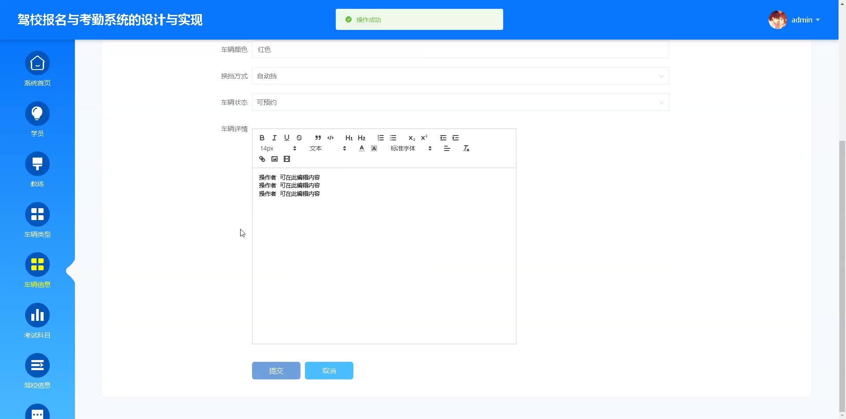Toggle bold formatting in the editor

tap(262, 138)
